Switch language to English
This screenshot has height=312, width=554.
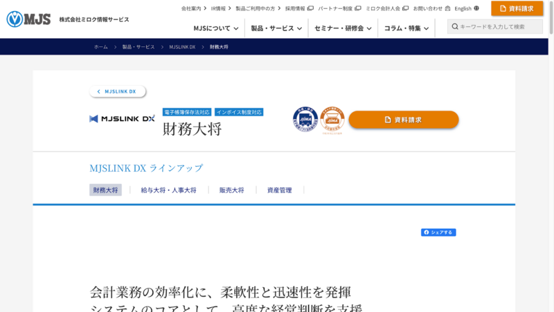[x=463, y=8]
